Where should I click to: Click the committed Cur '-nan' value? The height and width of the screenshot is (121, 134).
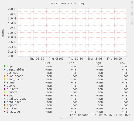coord(49,102)
